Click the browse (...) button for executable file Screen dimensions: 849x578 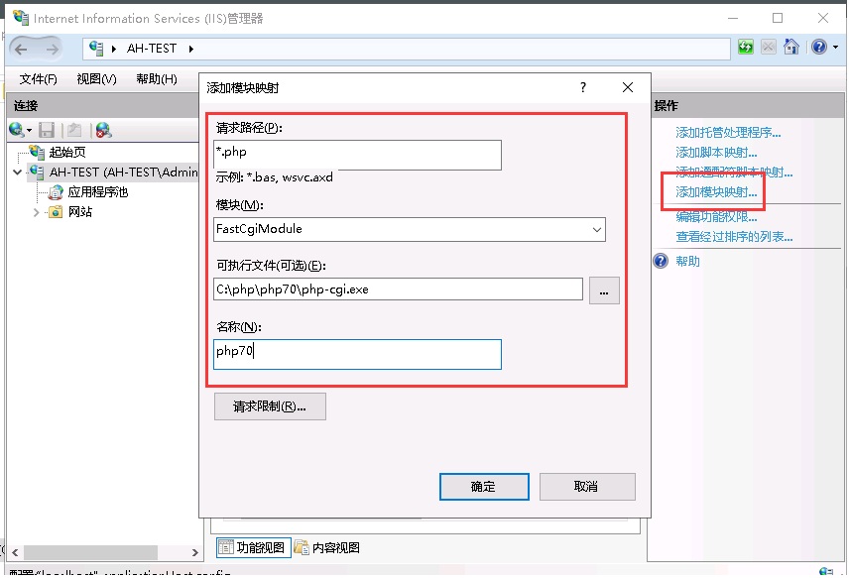[x=604, y=289]
